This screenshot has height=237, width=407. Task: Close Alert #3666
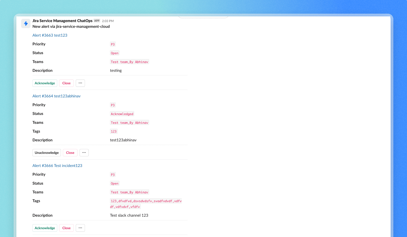pos(66,228)
